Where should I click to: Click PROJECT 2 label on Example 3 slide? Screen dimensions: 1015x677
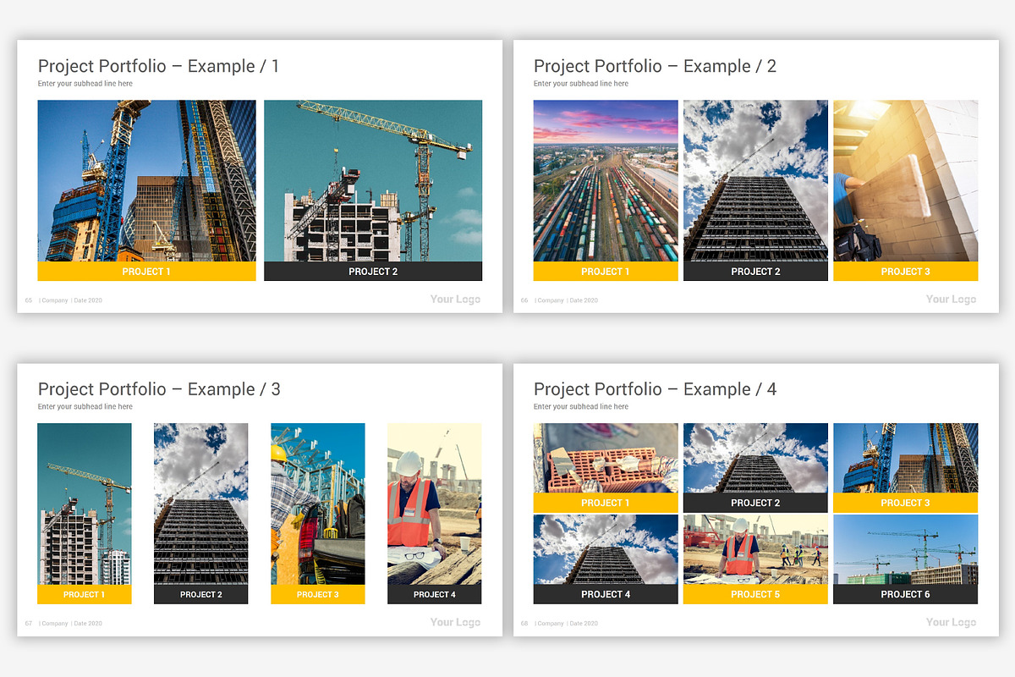point(201,594)
